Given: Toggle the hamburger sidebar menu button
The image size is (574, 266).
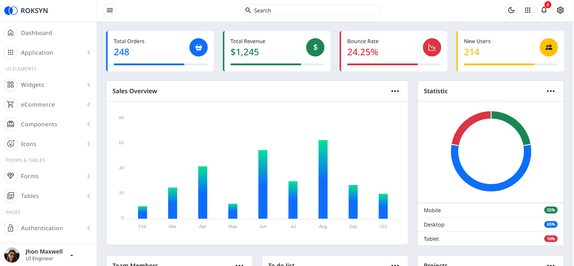Looking at the screenshot, I should pos(110,10).
